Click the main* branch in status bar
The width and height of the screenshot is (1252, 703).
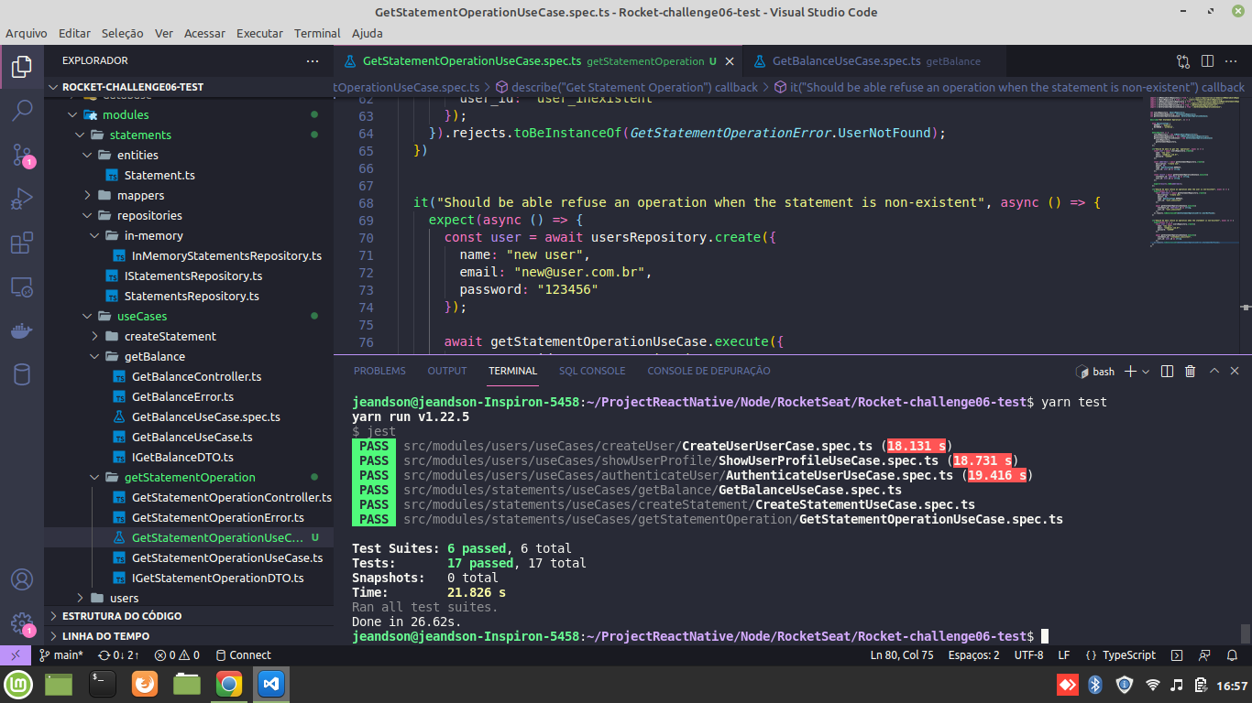click(x=61, y=655)
